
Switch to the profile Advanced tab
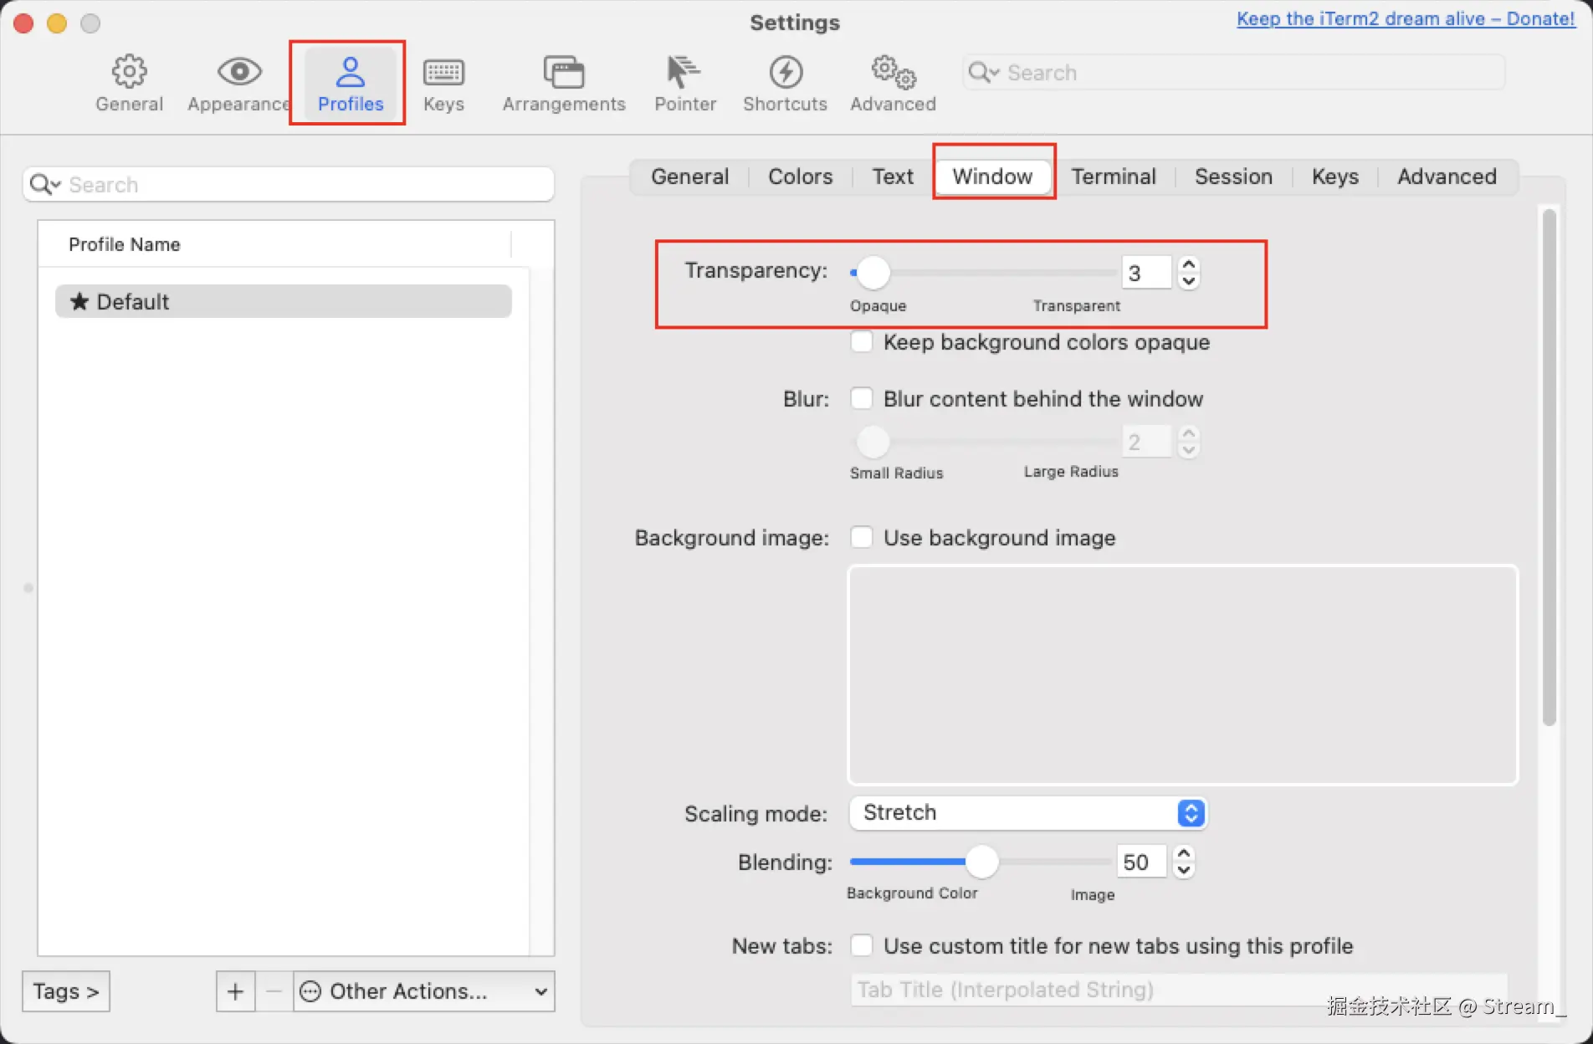pos(1447,177)
